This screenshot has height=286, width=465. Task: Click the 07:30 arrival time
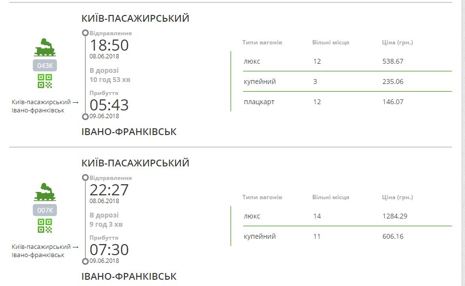tap(109, 250)
